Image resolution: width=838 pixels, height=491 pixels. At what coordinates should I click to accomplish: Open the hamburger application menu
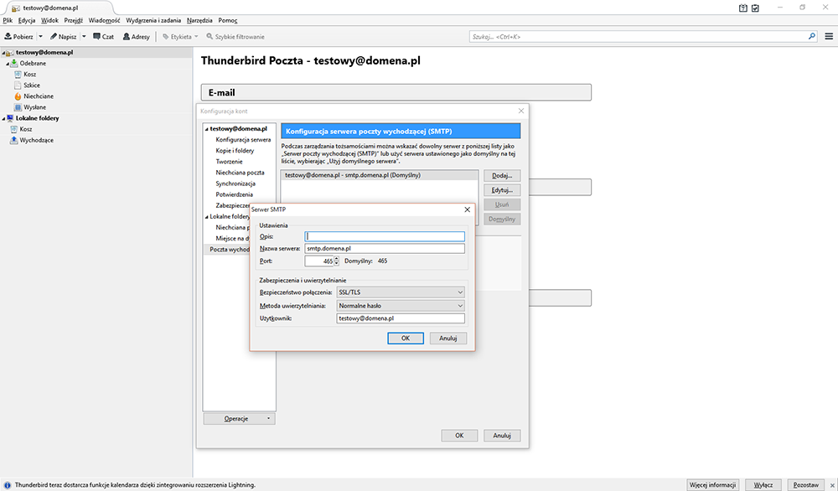click(829, 36)
